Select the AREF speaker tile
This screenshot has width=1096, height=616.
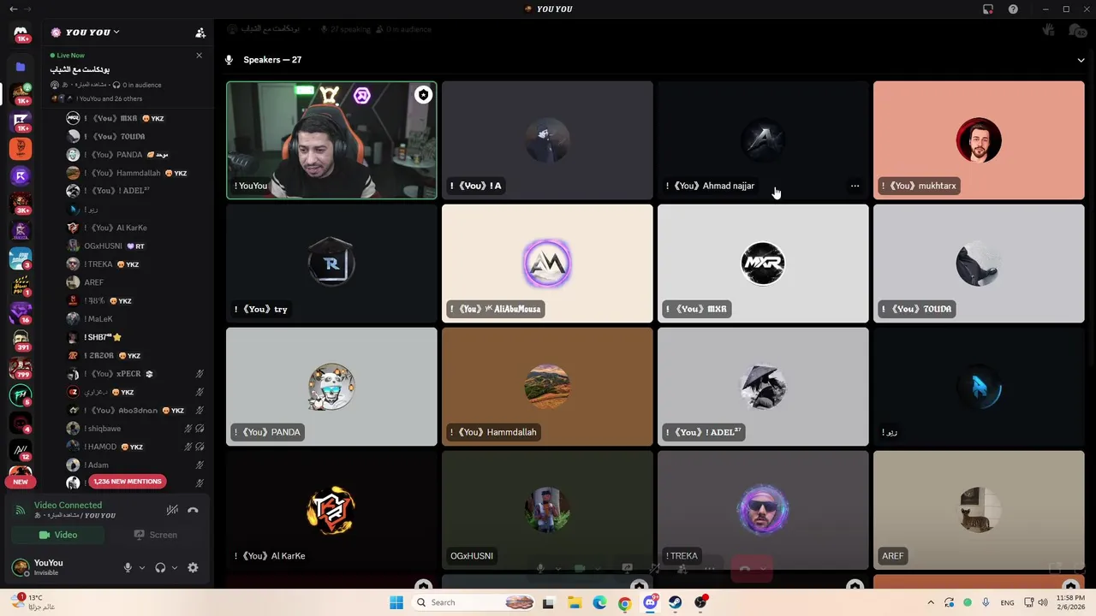979,510
